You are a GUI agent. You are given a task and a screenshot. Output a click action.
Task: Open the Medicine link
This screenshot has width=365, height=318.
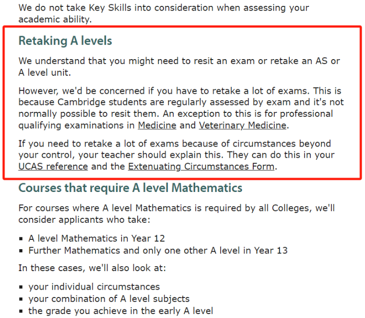tap(157, 126)
